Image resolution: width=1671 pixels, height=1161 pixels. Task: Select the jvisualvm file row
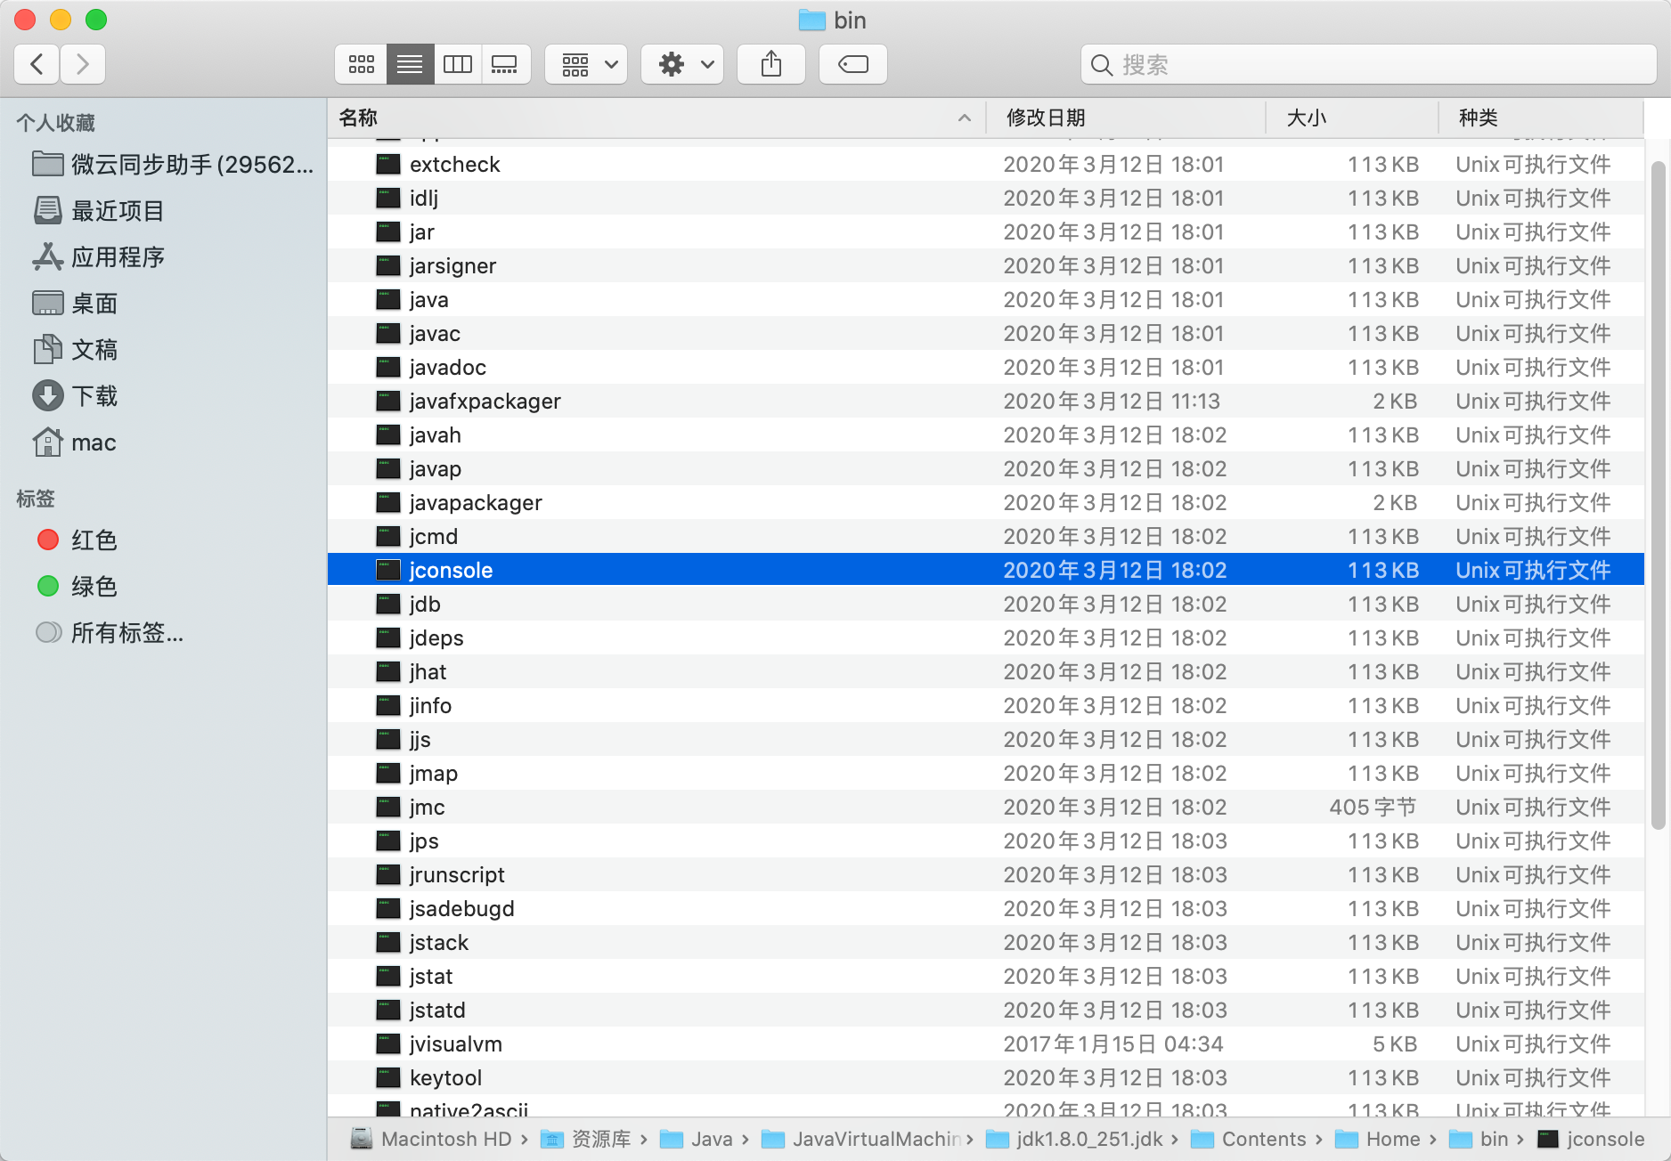[x=985, y=1044]
